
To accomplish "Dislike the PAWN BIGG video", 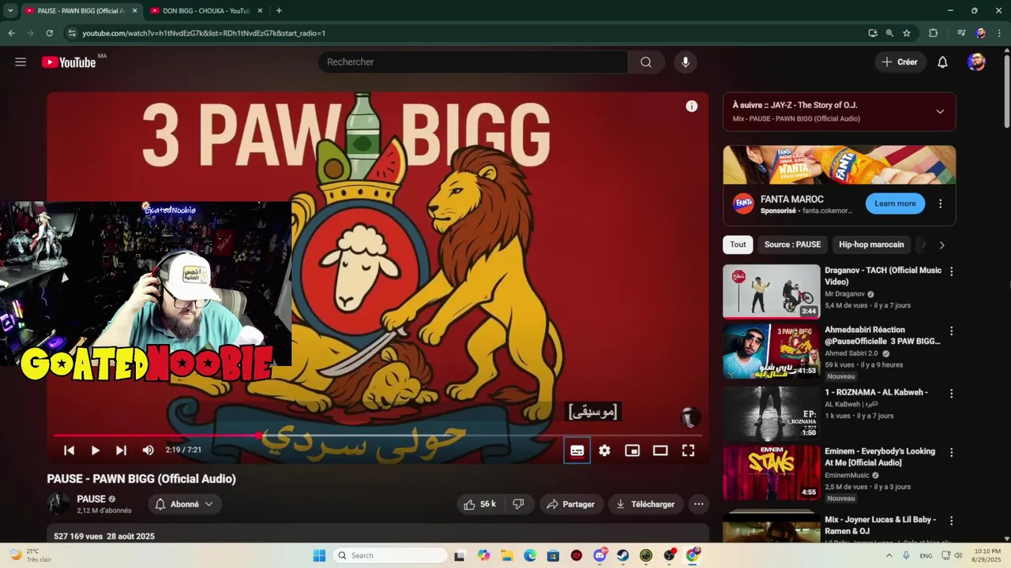I will tap(518, 504).
